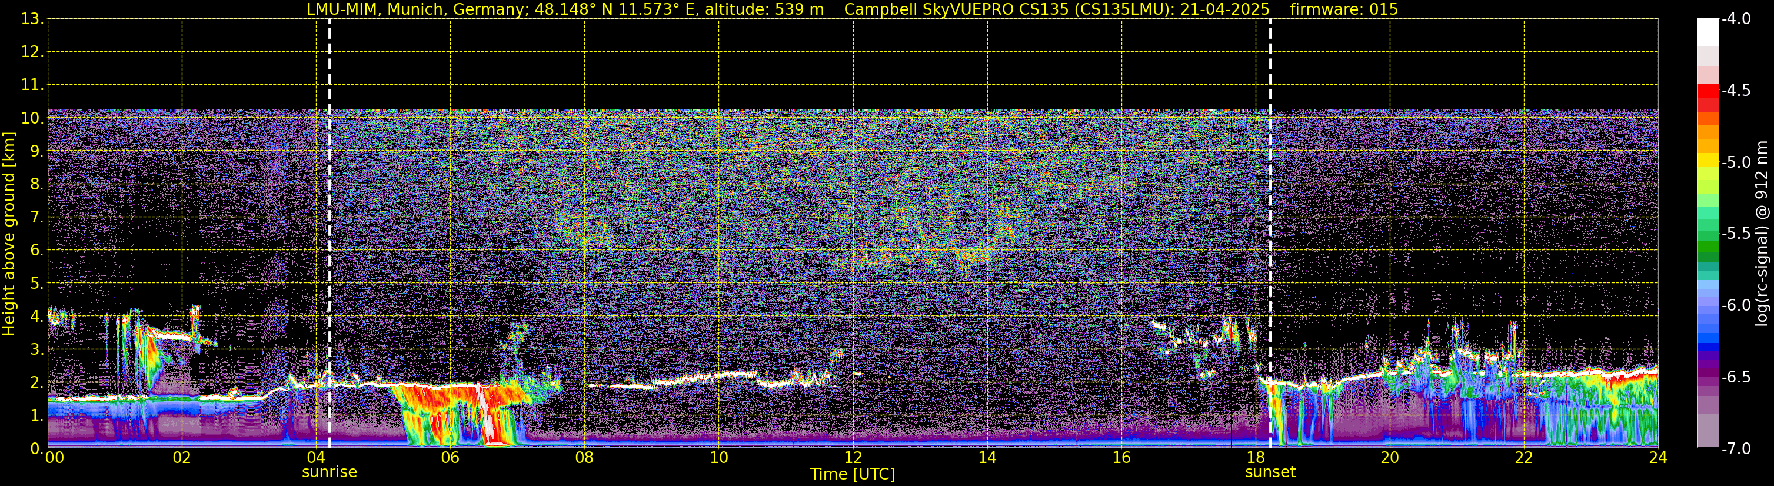Image resolution: width=1774 pixels, height=486 pixels.
Task: Click the '13.' height axis tick label
Action: 32,19
